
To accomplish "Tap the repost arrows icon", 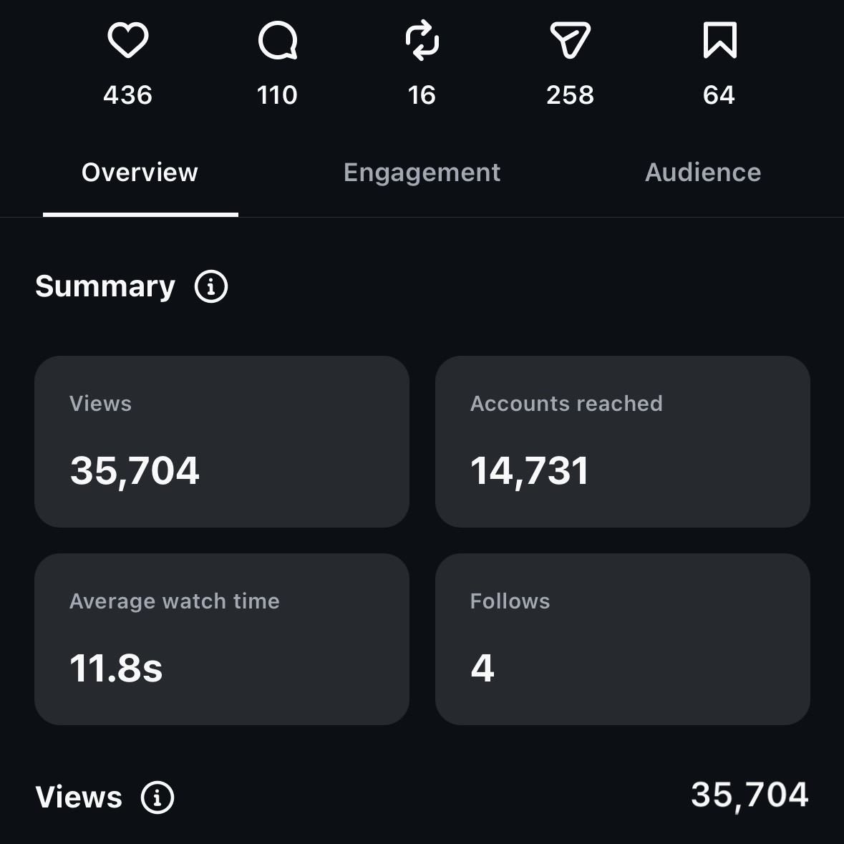I will coord(422,40).
